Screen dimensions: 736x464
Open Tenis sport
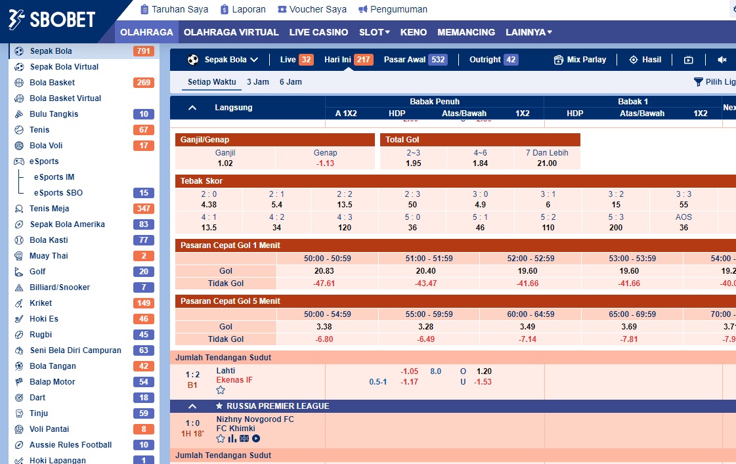click(84, 129)
